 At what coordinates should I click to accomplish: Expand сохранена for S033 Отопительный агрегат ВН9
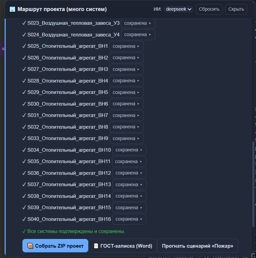[x=127, y=138]
